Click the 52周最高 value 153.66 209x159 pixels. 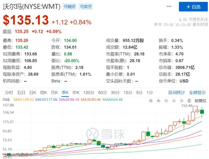pyautogui.click(x=31, y=54)
